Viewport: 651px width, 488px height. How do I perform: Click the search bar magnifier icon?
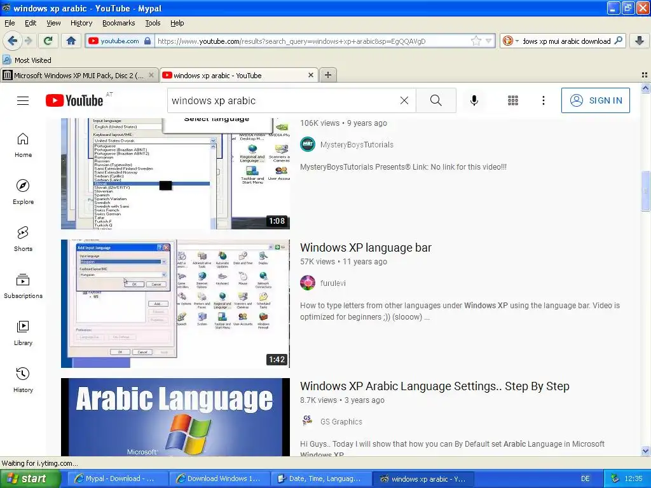pos(618,41)
